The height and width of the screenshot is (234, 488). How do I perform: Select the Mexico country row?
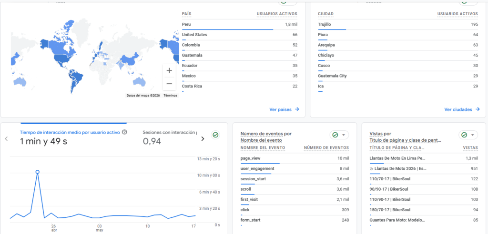pyautogui.click(x=240, y=76)
